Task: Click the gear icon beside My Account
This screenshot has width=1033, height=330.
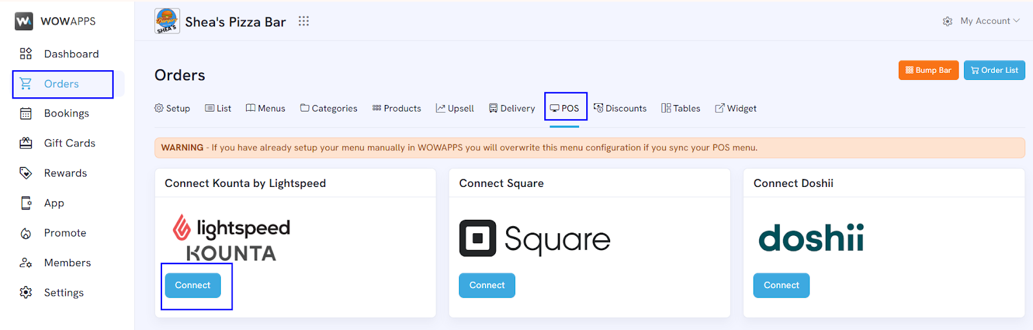Action: [x=947, y=21]
